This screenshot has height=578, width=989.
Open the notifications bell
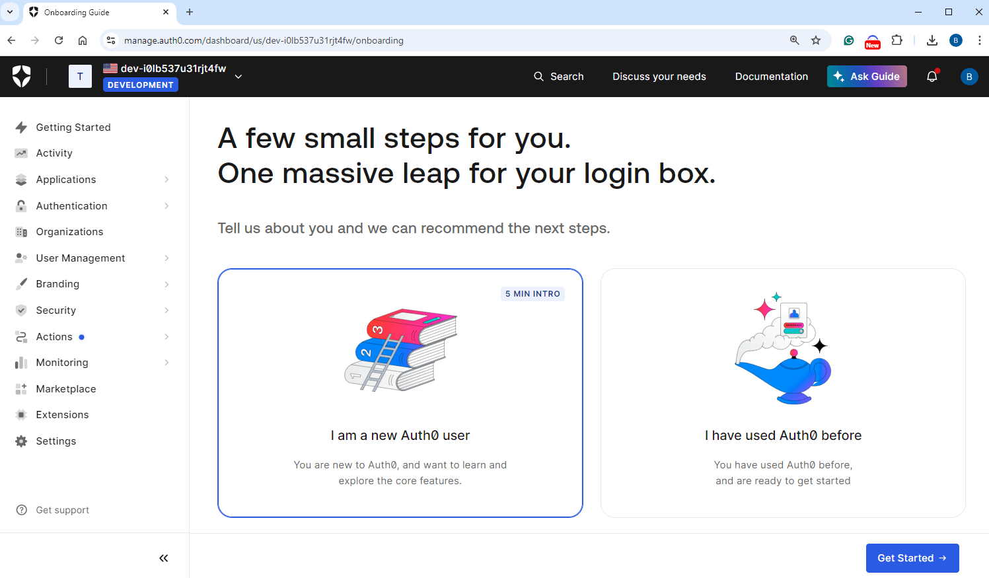tap(932, 77)
